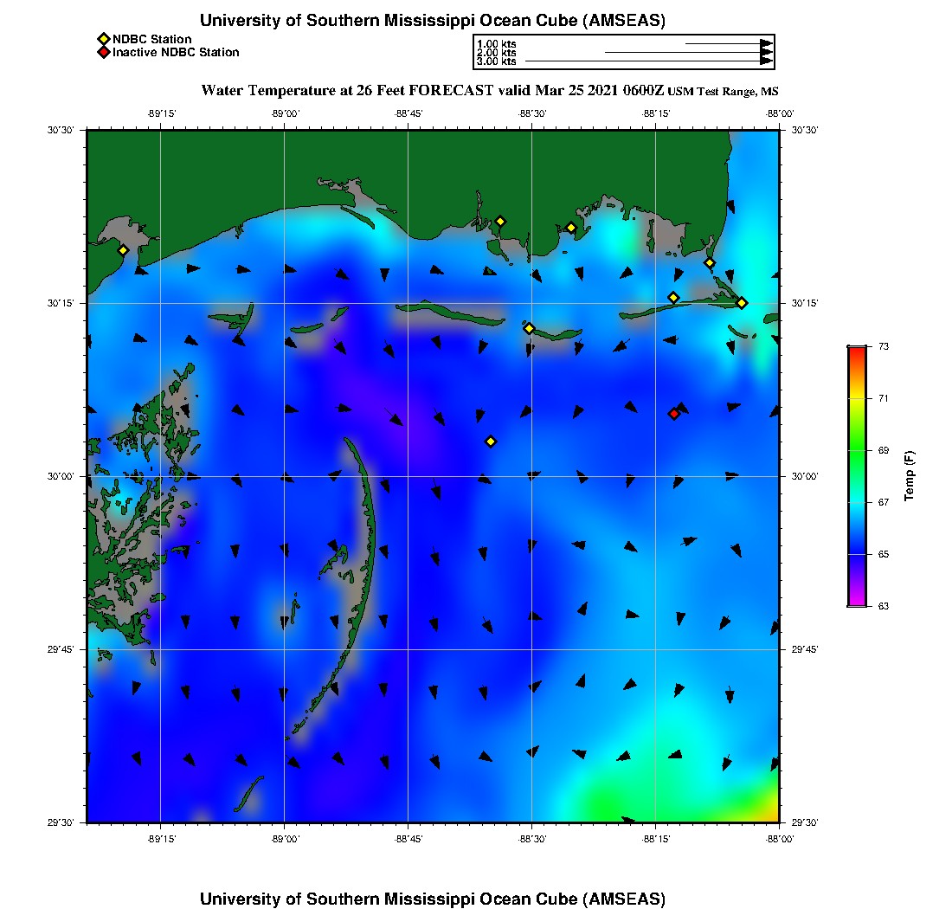
Task: Click the 1.00 kts arrow in the scale legend
Action: click(x=729, y=43)
